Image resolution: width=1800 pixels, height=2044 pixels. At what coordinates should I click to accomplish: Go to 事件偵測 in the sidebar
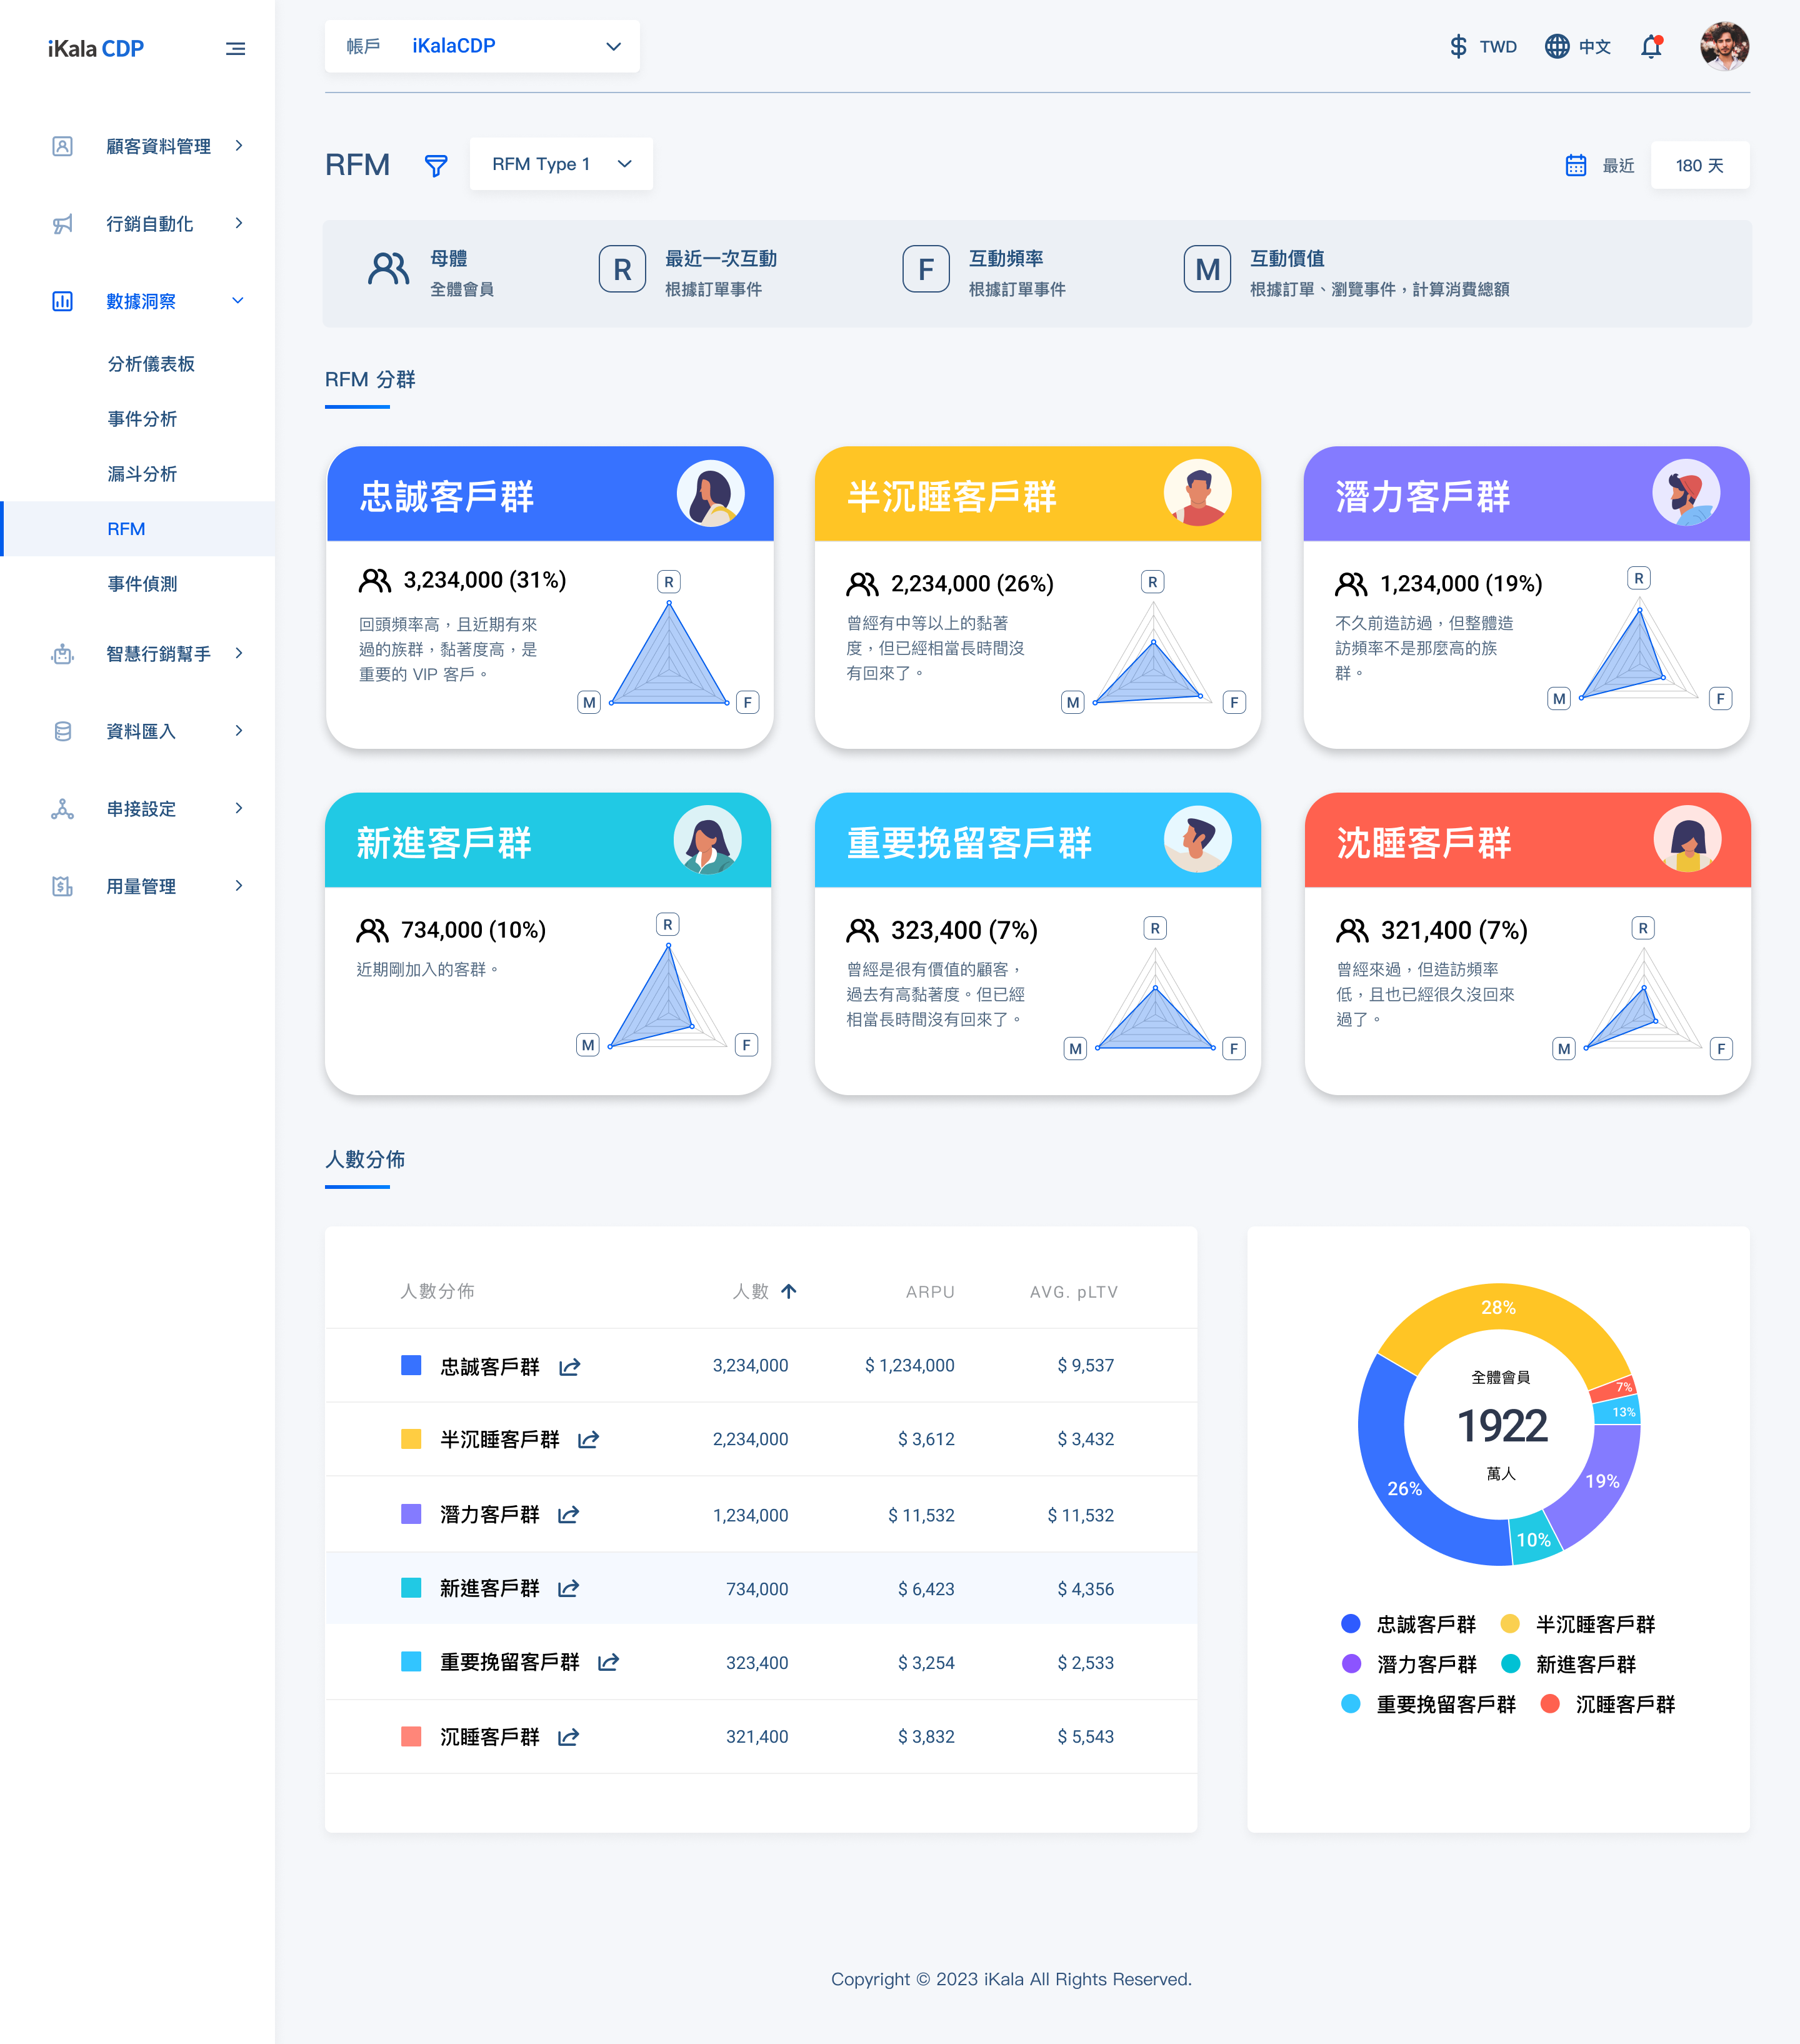click(142, 584)
